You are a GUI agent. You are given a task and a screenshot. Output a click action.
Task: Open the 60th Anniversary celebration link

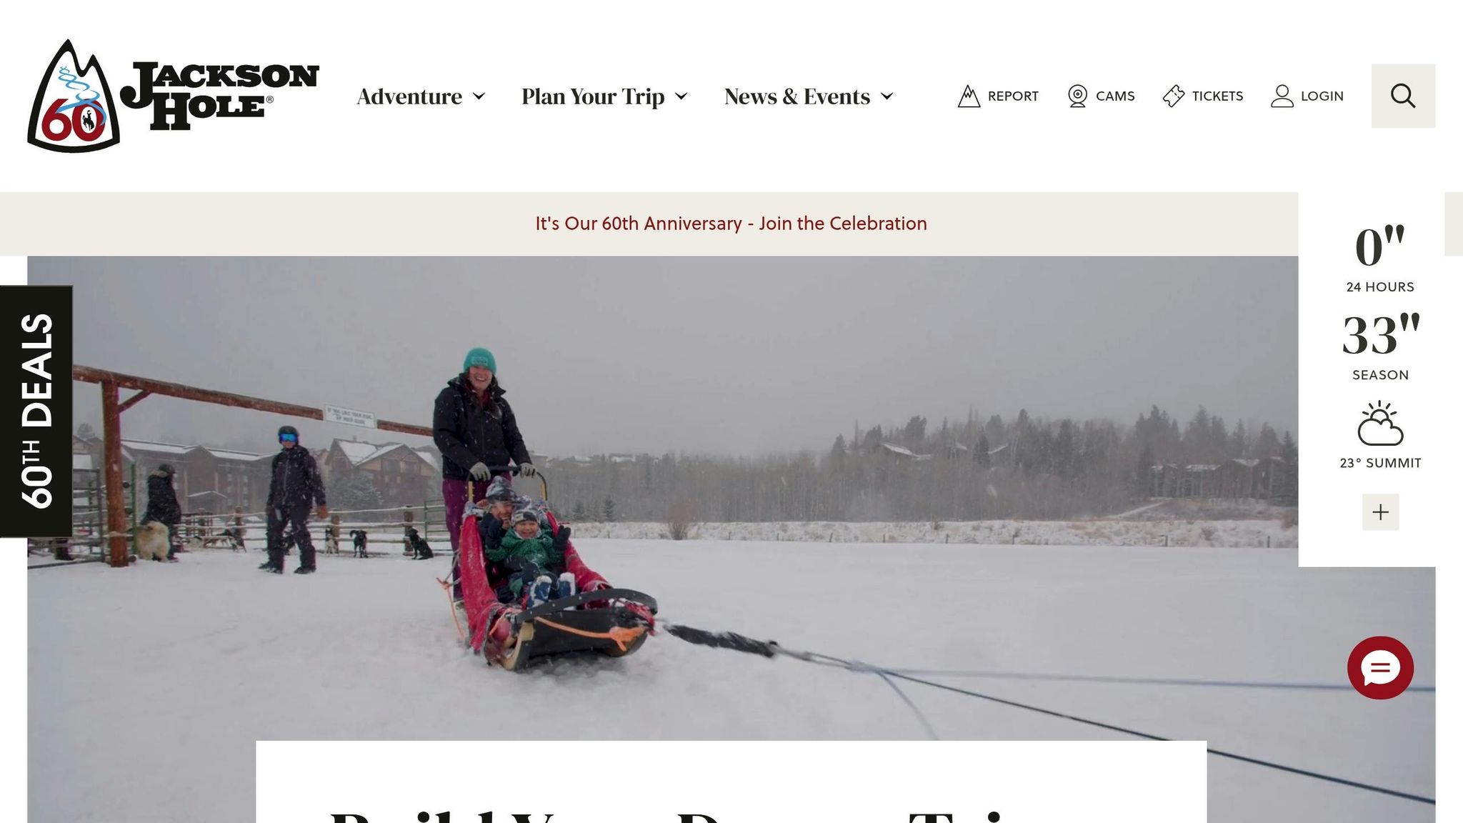coord(731,224)
